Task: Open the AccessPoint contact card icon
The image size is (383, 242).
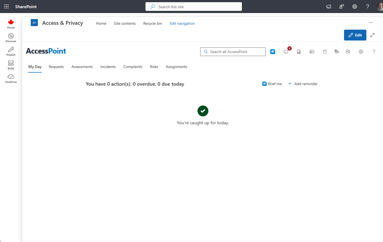Action: pyautogui.click(x=312, y=52)
